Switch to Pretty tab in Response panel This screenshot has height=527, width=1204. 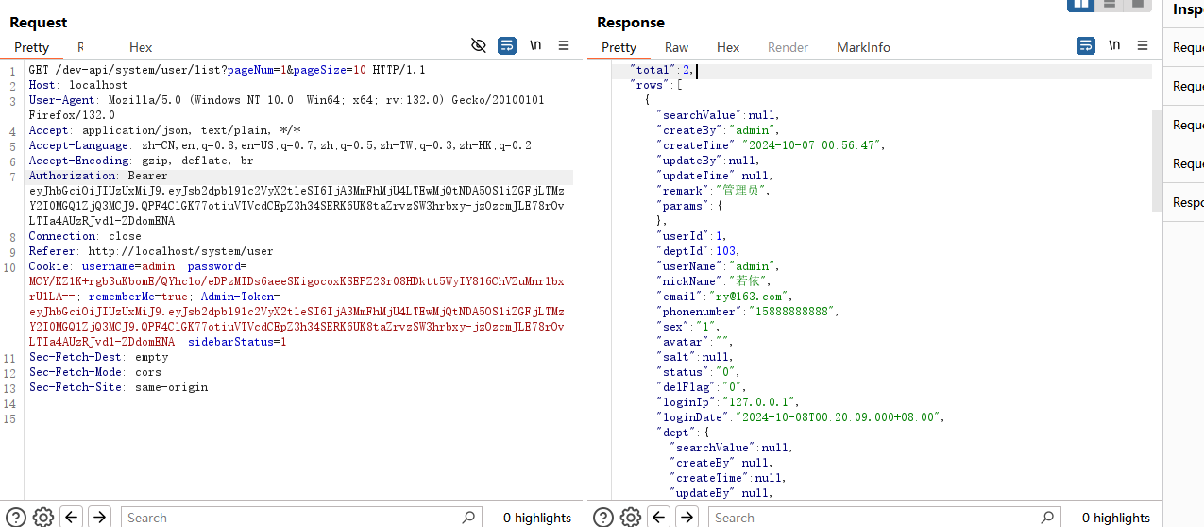(619, 47)
